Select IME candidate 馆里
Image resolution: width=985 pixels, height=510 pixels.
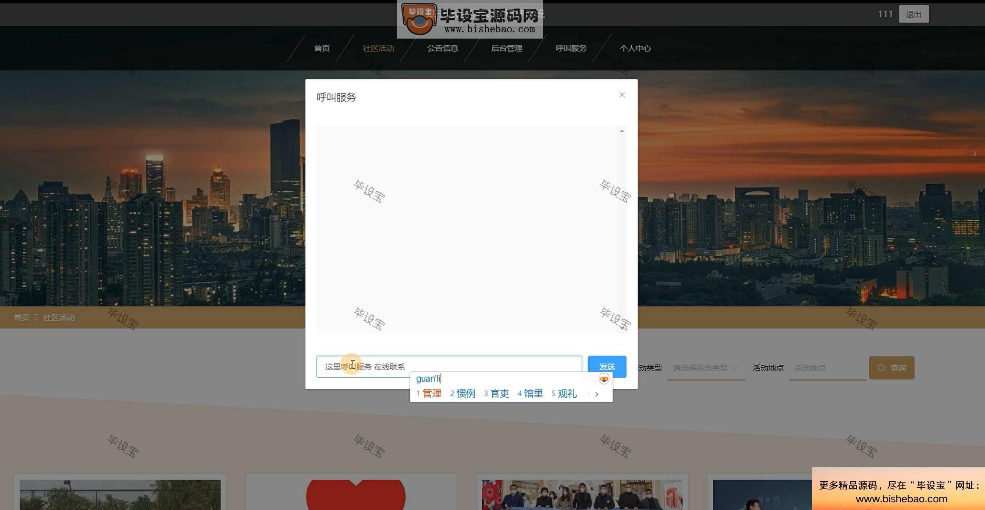click(530, 393)
